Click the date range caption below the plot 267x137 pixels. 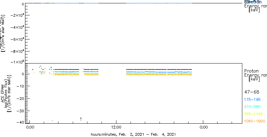tap(133, 134)
